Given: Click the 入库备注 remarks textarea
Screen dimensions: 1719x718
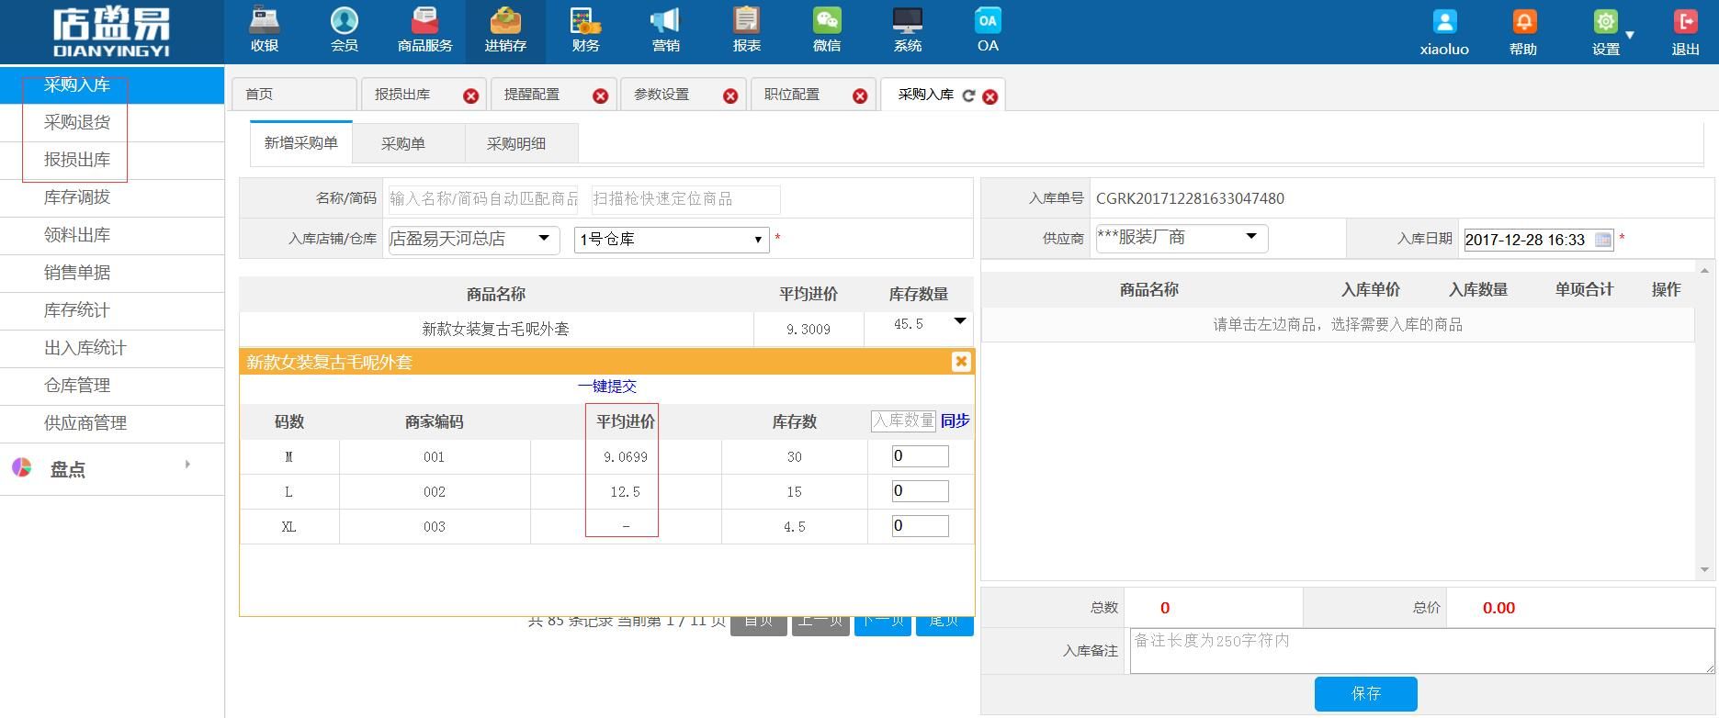Looking at the screenshot, I should [1421, 651].
